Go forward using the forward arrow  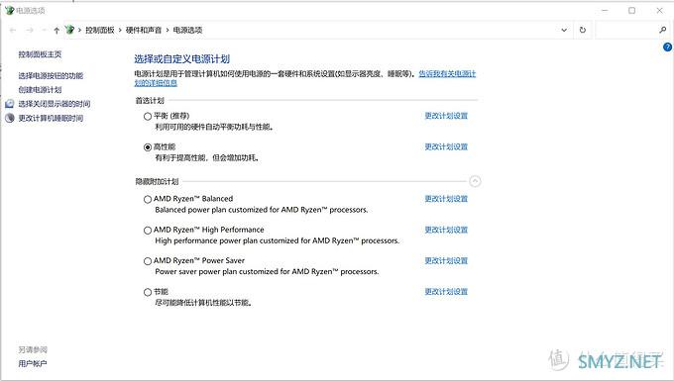click(x=30, y=30)
